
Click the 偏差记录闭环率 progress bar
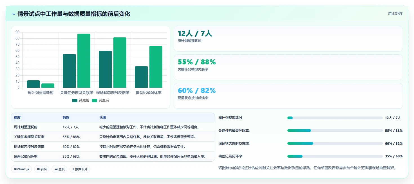coord(335,156)
